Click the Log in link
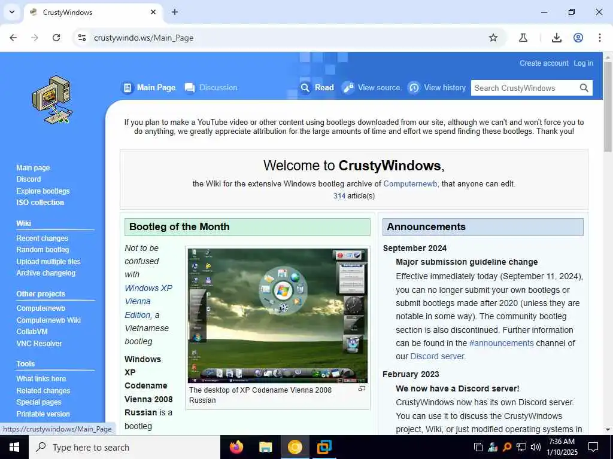The image size is (613, 459). tap(583, 63)
